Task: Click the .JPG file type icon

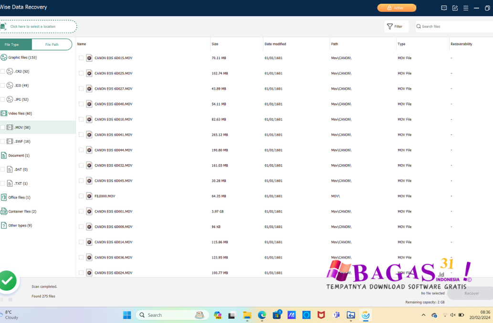Action: tap(10, 99)
